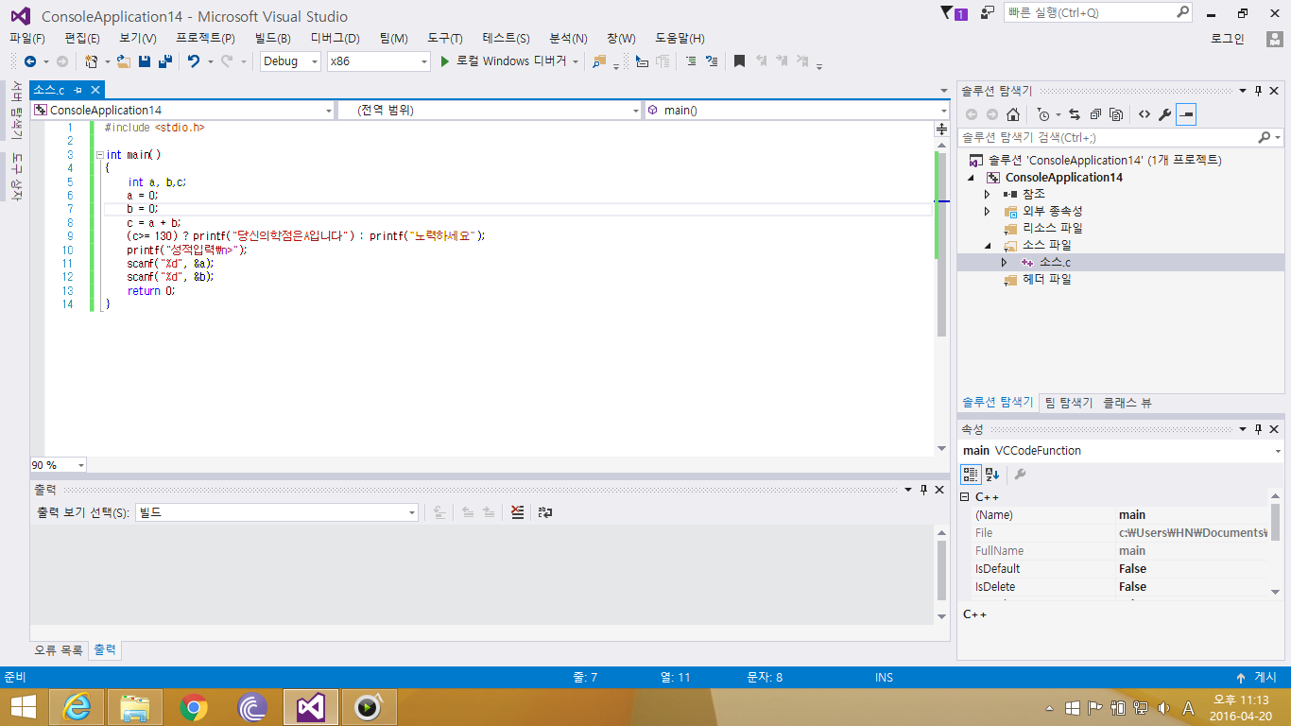Click the 로그인 link at top right
Image resolution: width=1291 pixels, height=726 pixels.
coord(1227,39)
